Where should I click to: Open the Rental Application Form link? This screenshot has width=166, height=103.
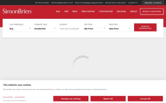pyautogui.click(x=62, y=3)
